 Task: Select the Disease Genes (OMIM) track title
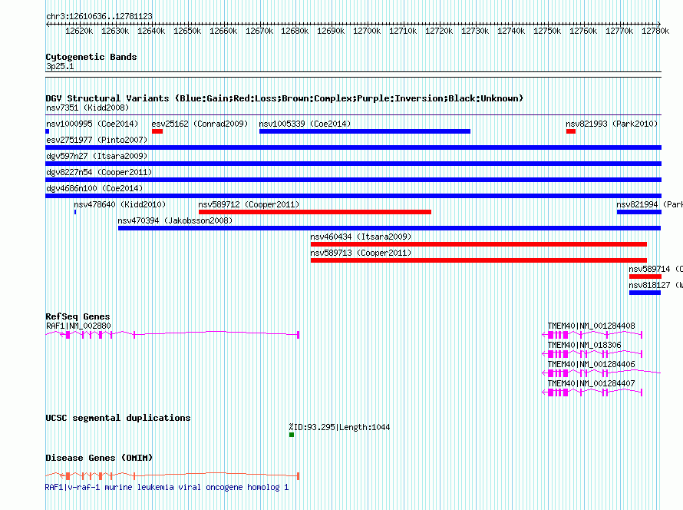99,458
